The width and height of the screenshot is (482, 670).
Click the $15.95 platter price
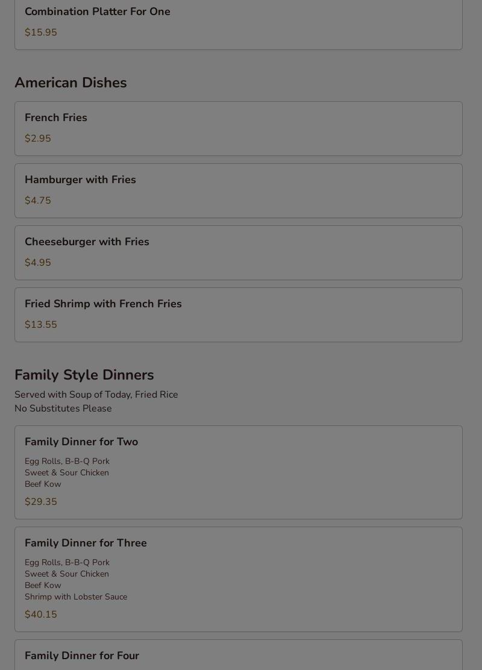[x=41, y=33]
